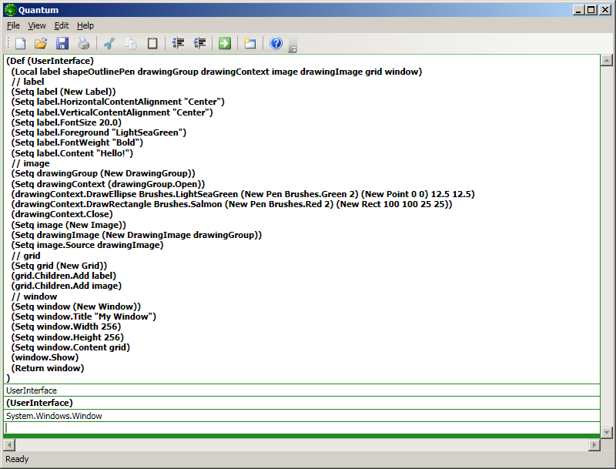The height and width of the screenshot is (469, 616).
Task: Click the vertical scrollbar down arrow
Action: point(607,433)
